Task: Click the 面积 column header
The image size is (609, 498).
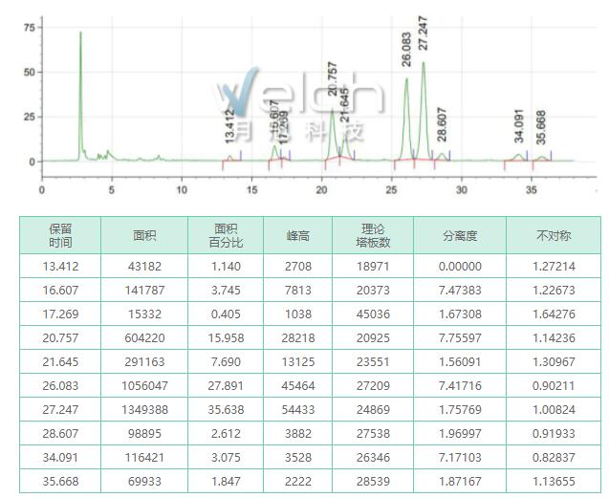Action: 144,235
